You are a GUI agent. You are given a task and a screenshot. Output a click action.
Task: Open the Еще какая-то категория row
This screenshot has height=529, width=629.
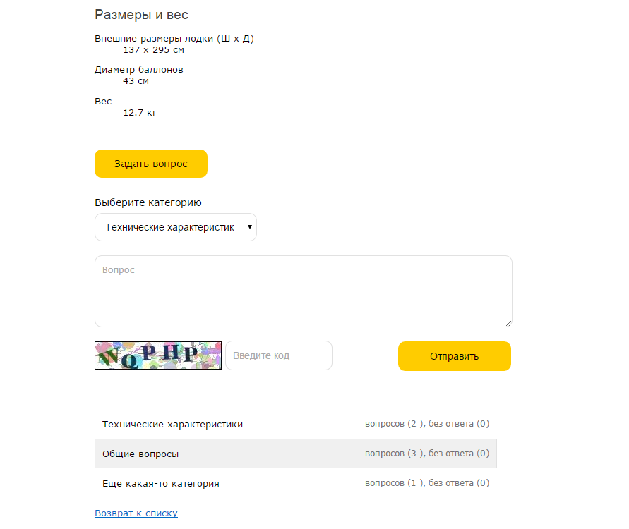(x=161, y=483)
